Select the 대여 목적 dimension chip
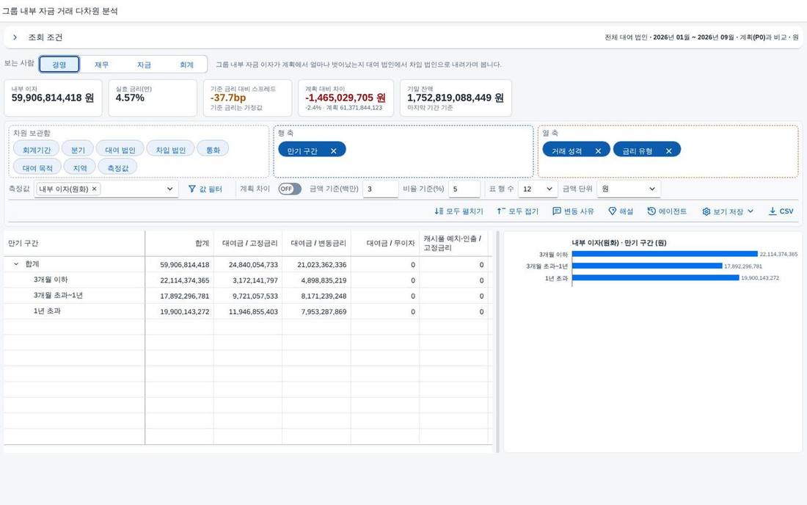 (37, 168)
